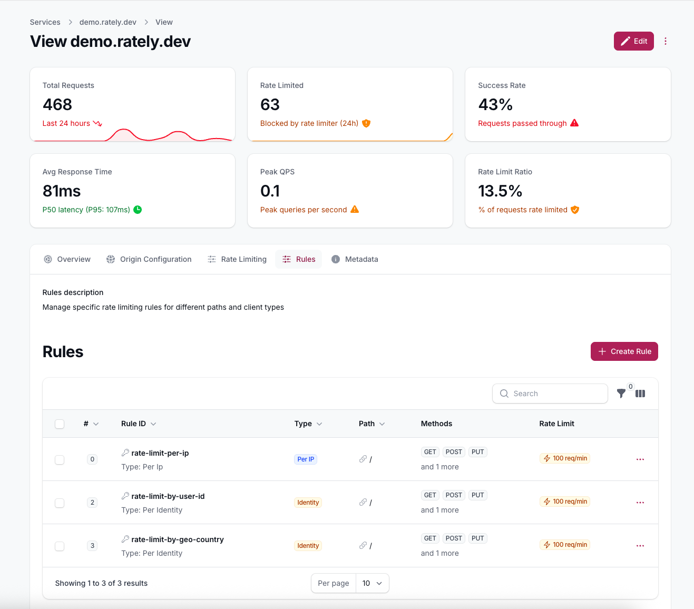Click the filter funnel icon
This screenshot has height=609, width=694.
pos(621,394)
